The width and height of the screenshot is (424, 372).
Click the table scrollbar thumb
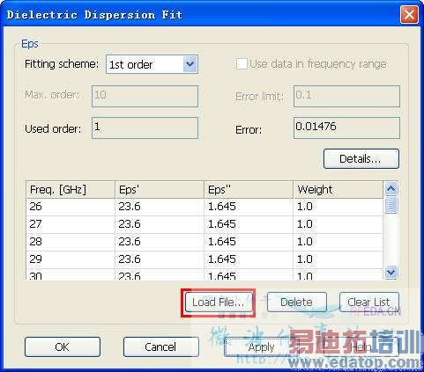391,205
